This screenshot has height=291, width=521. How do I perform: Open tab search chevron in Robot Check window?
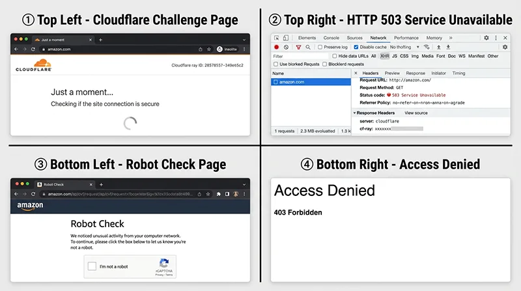(x=244, y=185)
